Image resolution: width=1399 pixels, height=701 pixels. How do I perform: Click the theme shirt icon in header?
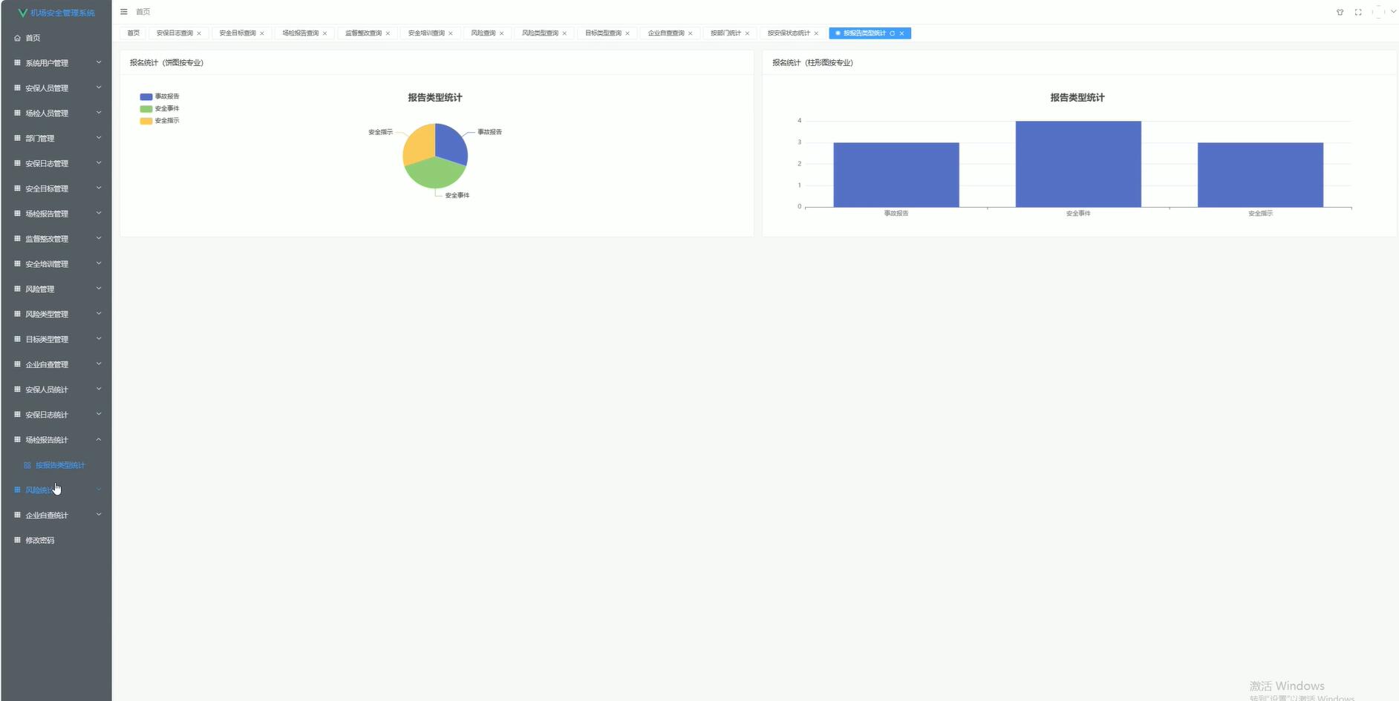[1340, 12]
